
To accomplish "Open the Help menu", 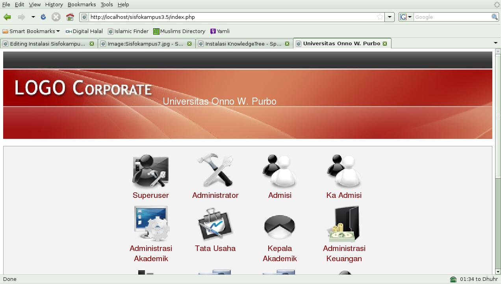I will [123, 4].
